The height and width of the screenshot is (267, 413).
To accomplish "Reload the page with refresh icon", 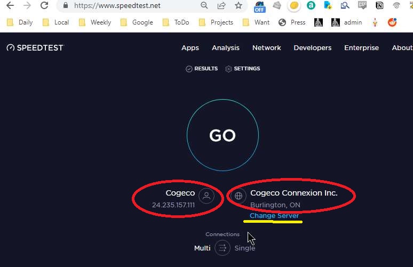I will coord(44,6).
